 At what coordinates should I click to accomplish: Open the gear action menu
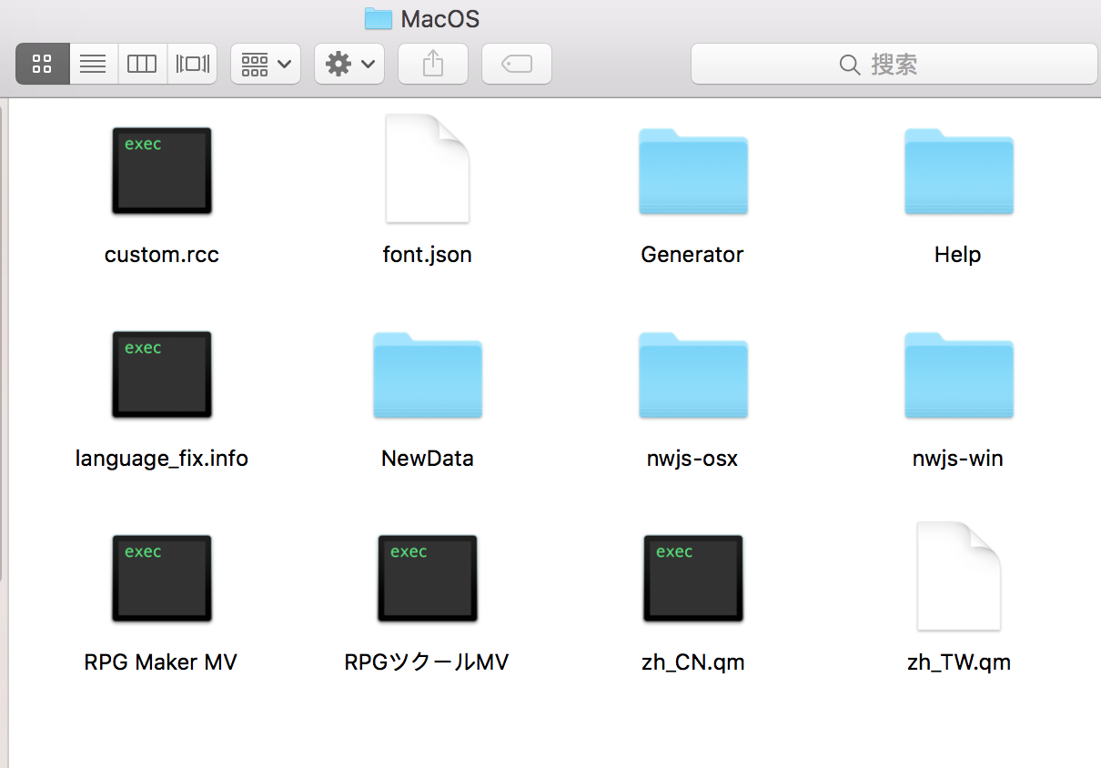(x=349, y=64)
